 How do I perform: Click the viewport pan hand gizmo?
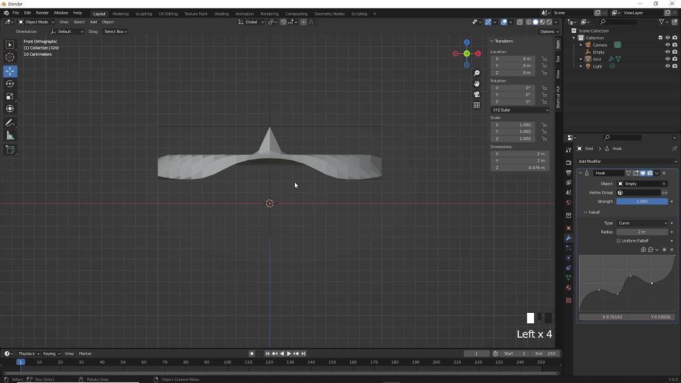click(x=477, y=84)
